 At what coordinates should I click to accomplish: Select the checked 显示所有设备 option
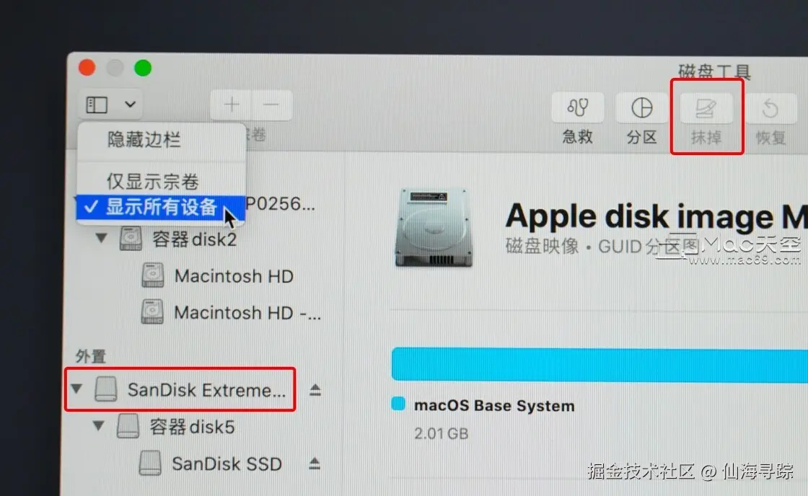pyautogui.click(x=161, y=207)
